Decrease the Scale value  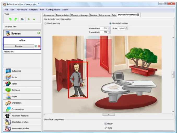point(127,29)
